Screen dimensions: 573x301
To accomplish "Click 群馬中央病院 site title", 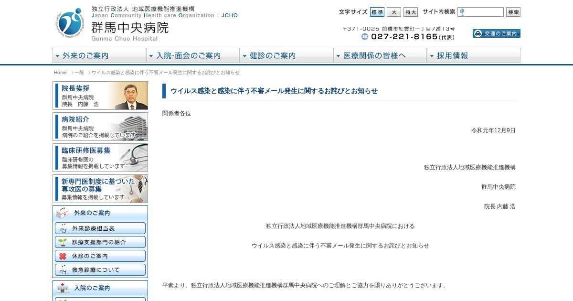I will pyautogui.click(x=130, y=28).
